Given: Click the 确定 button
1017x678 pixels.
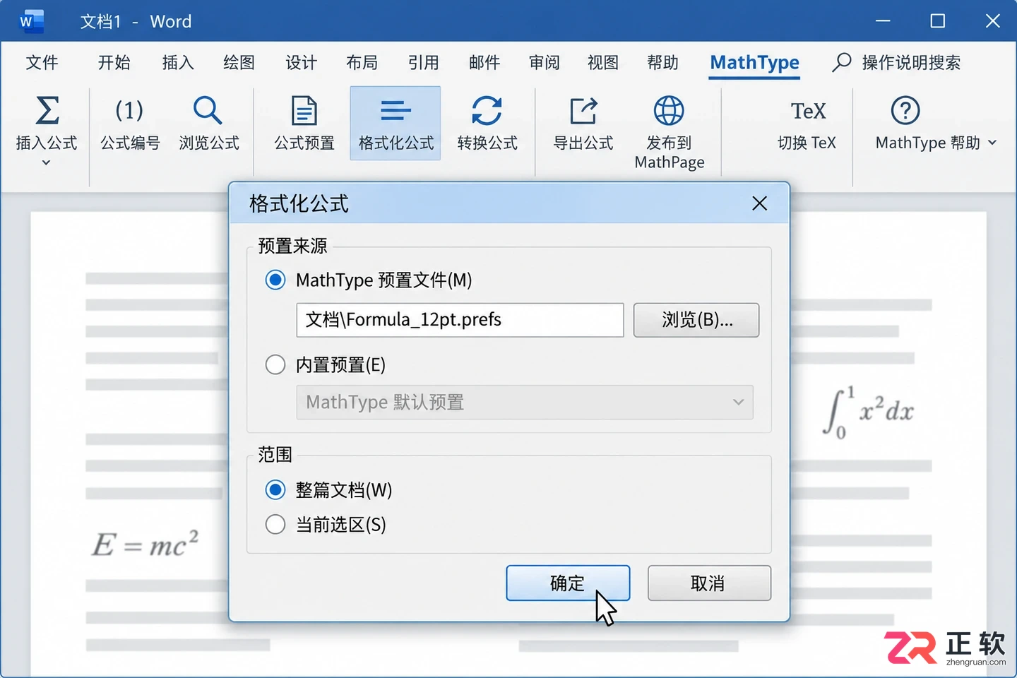Looking at the screenshot, I should point(568,583).
